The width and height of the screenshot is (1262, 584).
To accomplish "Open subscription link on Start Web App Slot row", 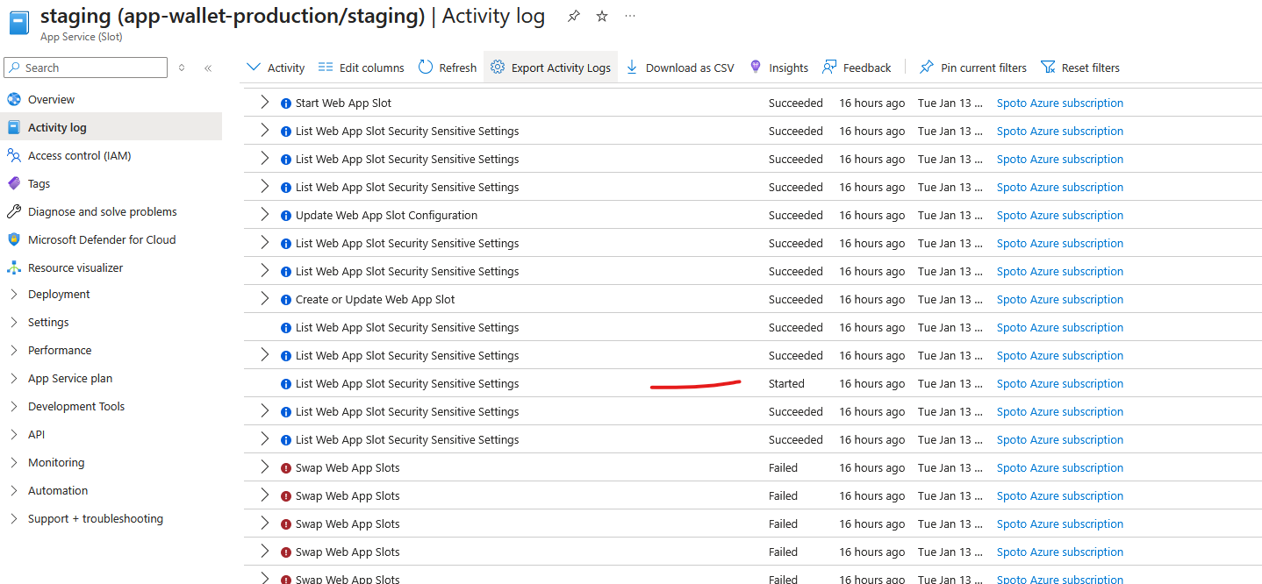I will pos(1059,103).
